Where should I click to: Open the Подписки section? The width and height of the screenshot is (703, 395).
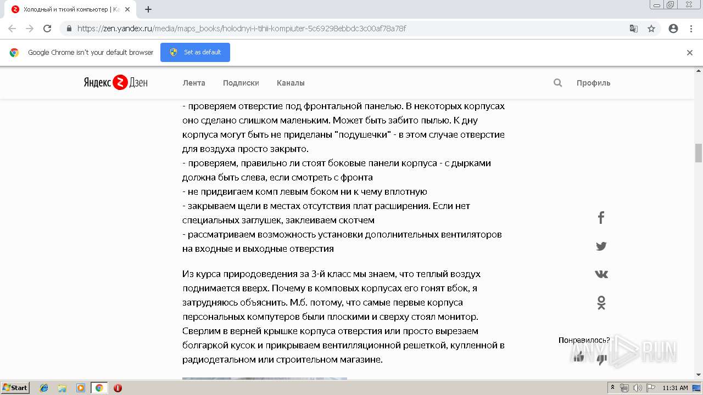point(241,83)
